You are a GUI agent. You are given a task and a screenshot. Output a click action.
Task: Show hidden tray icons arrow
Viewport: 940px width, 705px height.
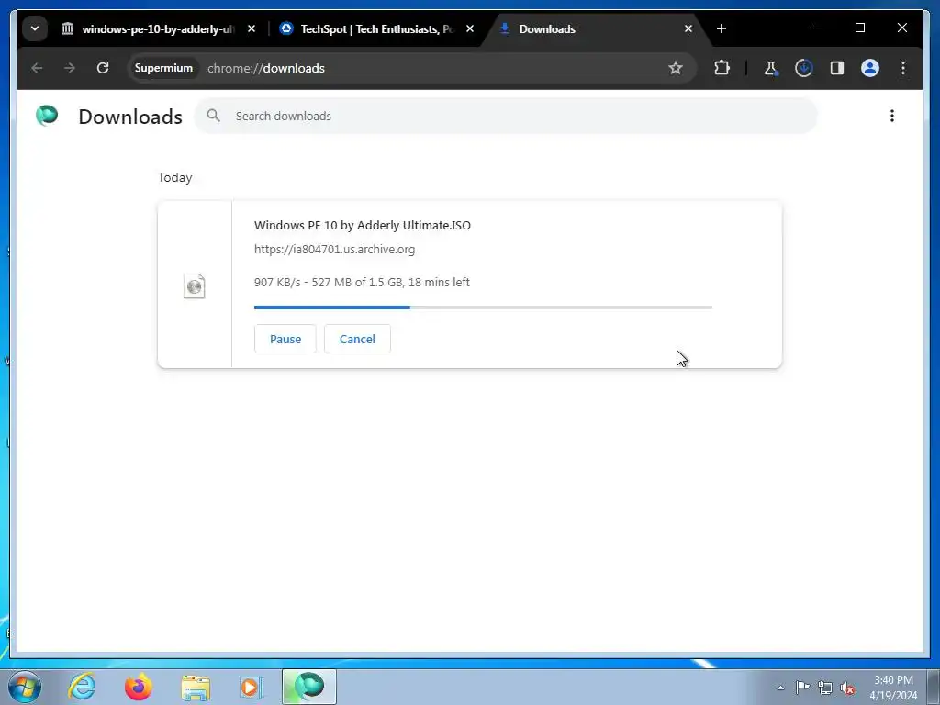(780, 688)
